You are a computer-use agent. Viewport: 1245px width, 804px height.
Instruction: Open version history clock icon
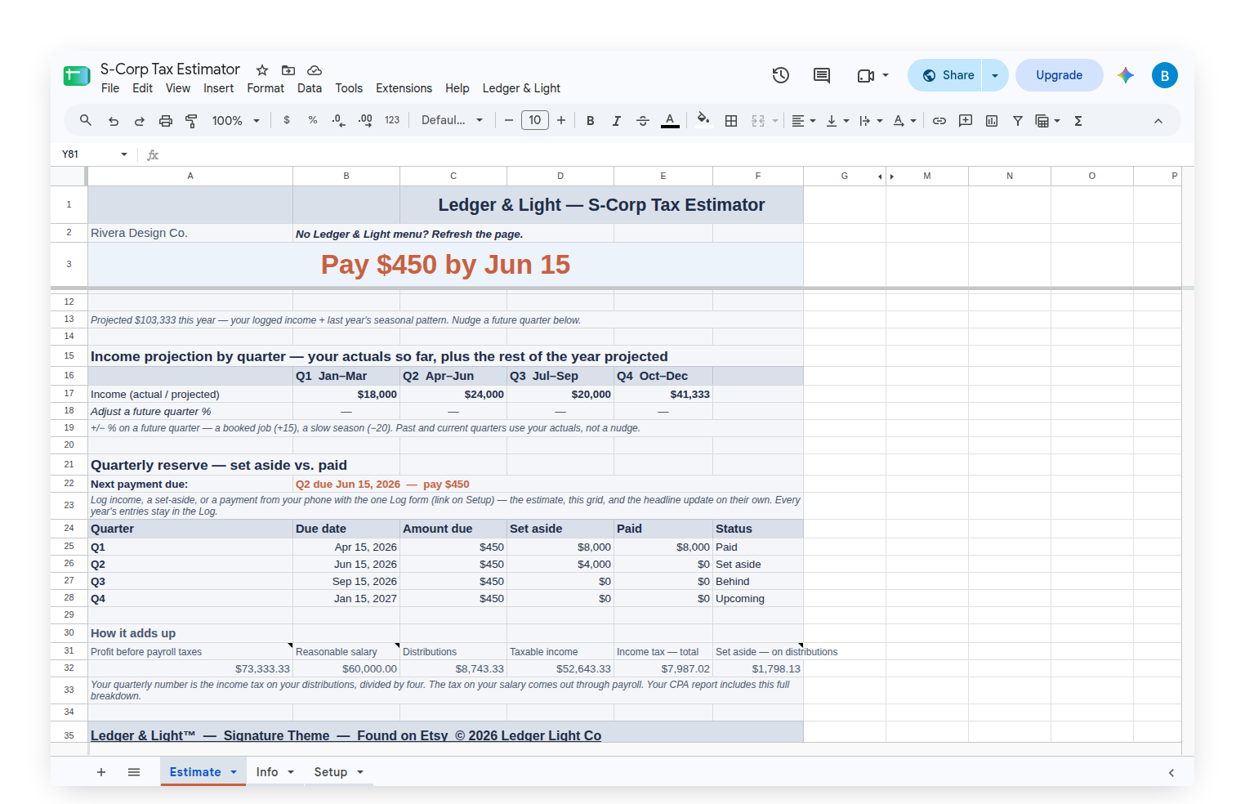781,75
